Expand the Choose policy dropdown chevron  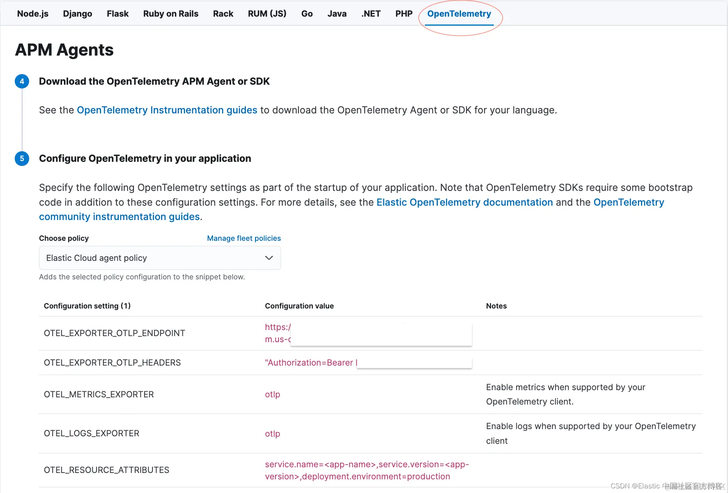269,258
